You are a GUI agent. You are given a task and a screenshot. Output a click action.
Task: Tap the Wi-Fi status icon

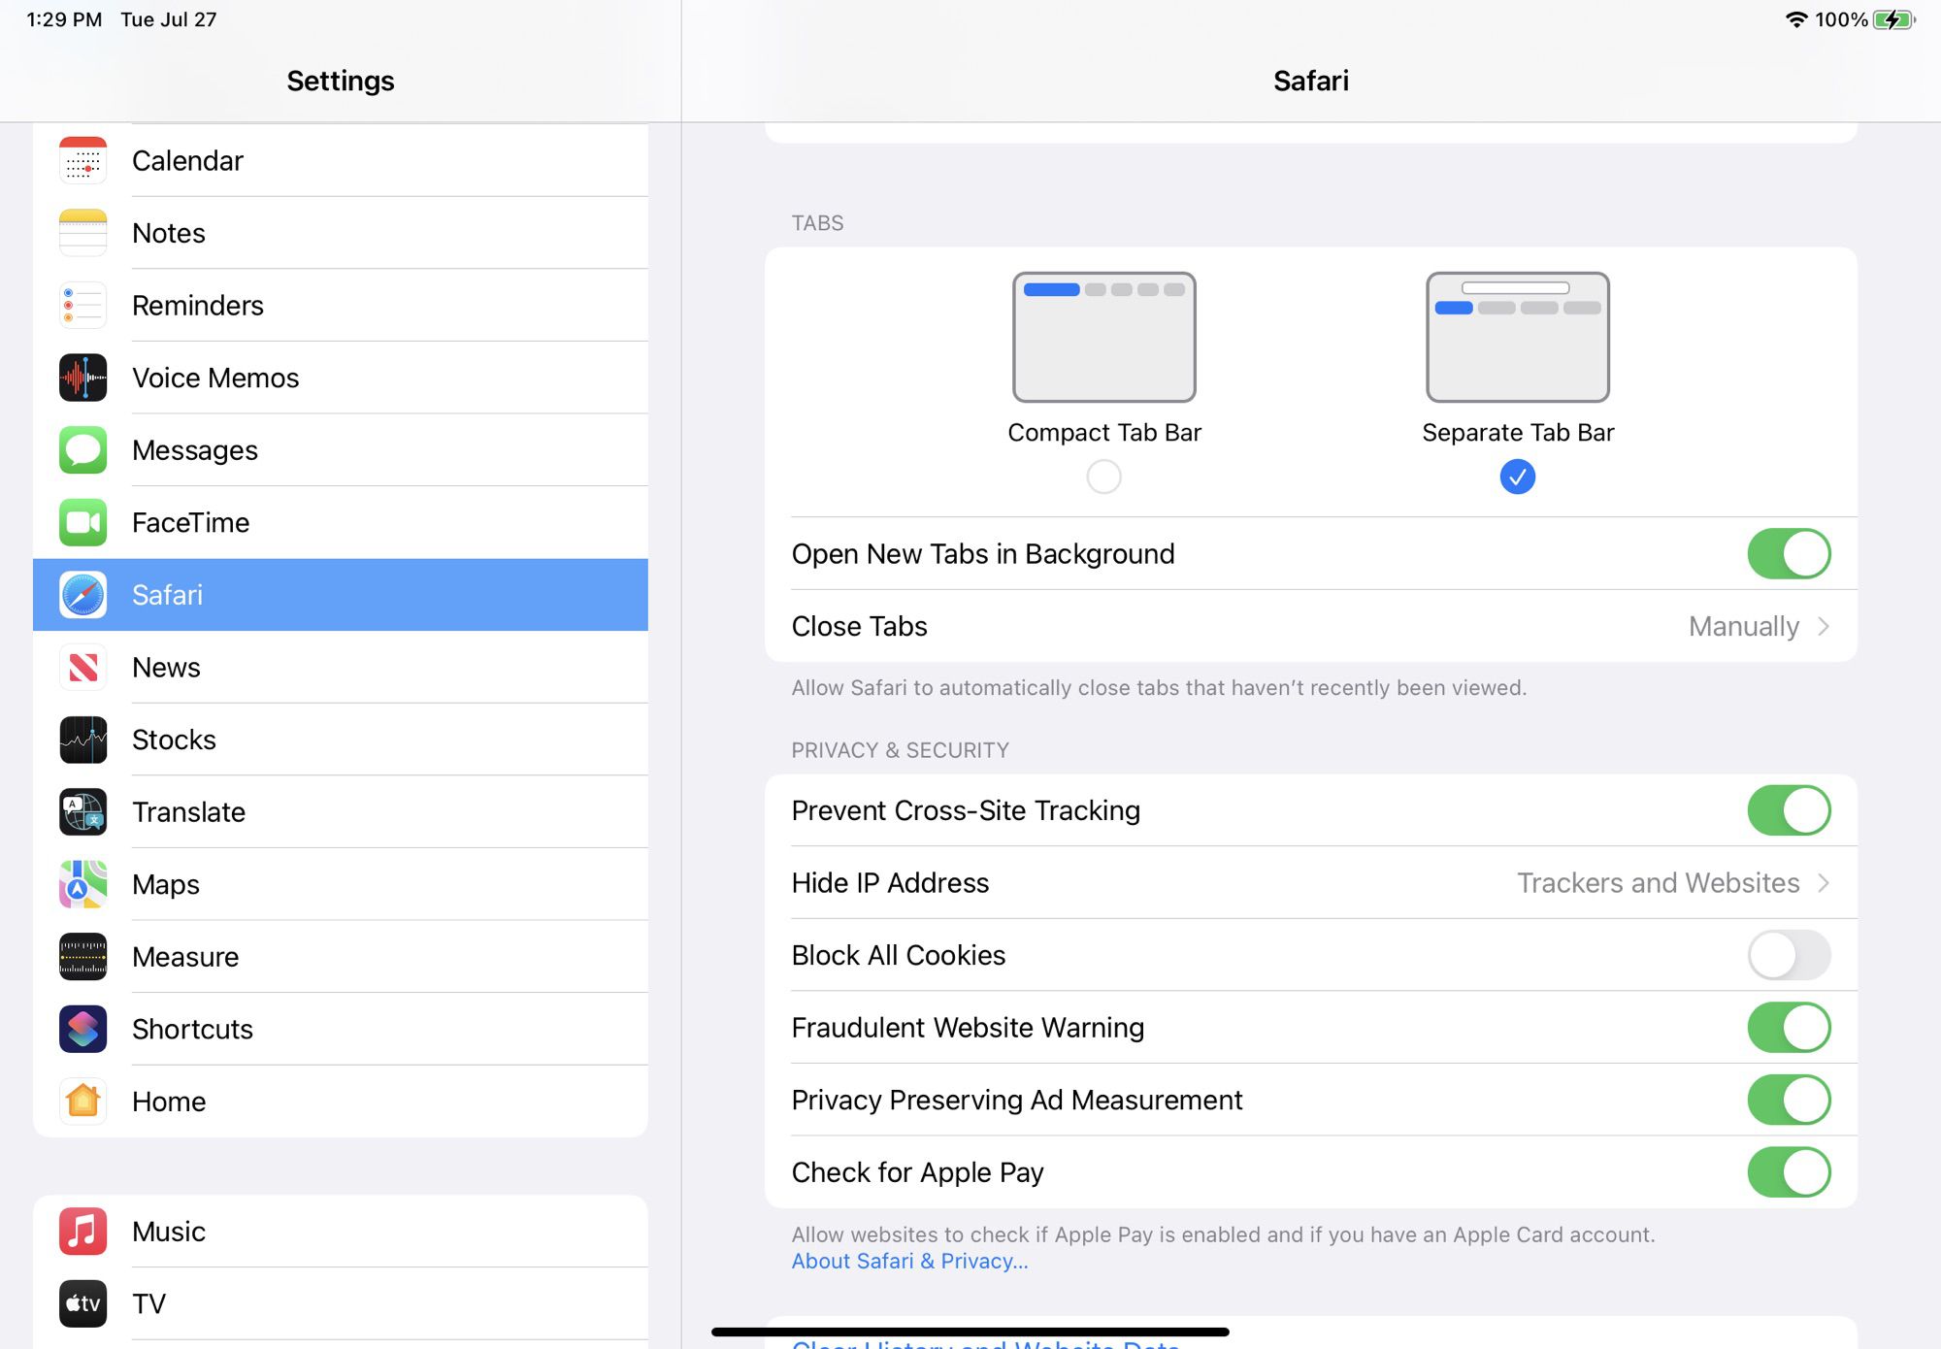coord(1796,19)
